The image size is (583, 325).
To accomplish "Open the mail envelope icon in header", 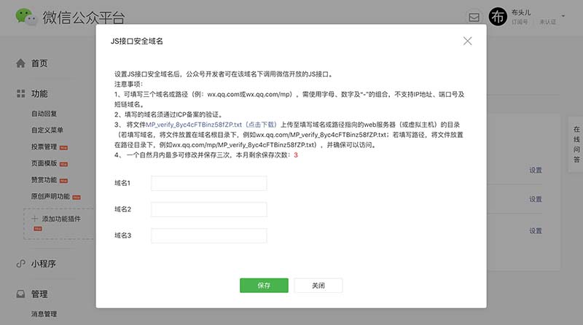I will click(x=474, y=17).
